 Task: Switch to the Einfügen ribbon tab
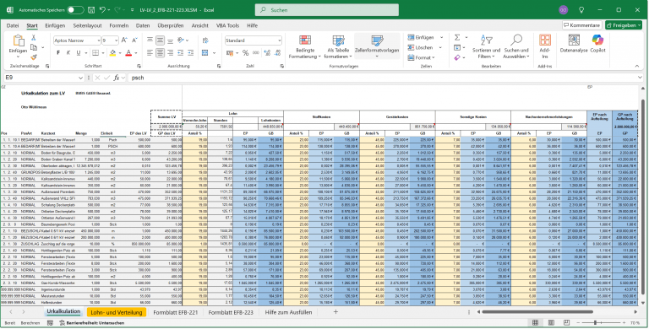point(55,25)
